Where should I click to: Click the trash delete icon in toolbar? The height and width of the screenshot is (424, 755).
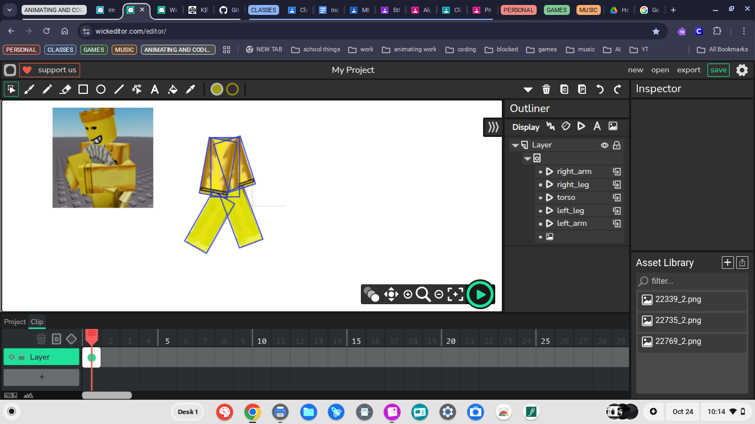coord(546,89)
